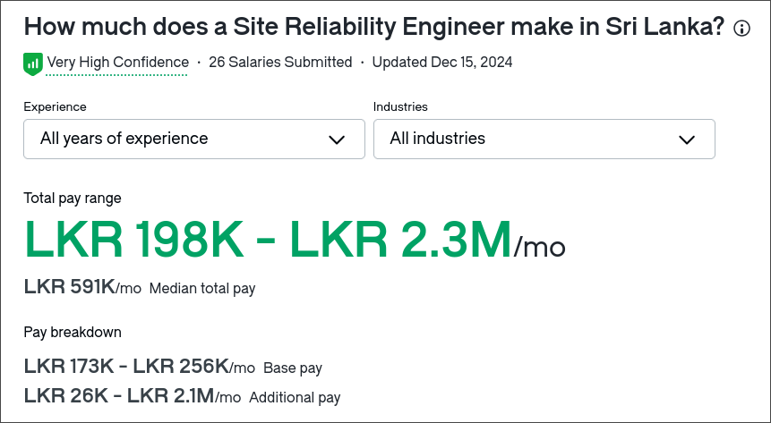771x423 pixels.
Task: Expand the All industries dropdown
Action: point(544,139)
